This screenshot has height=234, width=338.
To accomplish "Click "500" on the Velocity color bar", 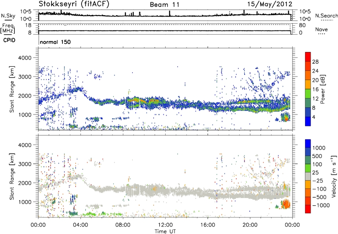I will click(317, 156).
